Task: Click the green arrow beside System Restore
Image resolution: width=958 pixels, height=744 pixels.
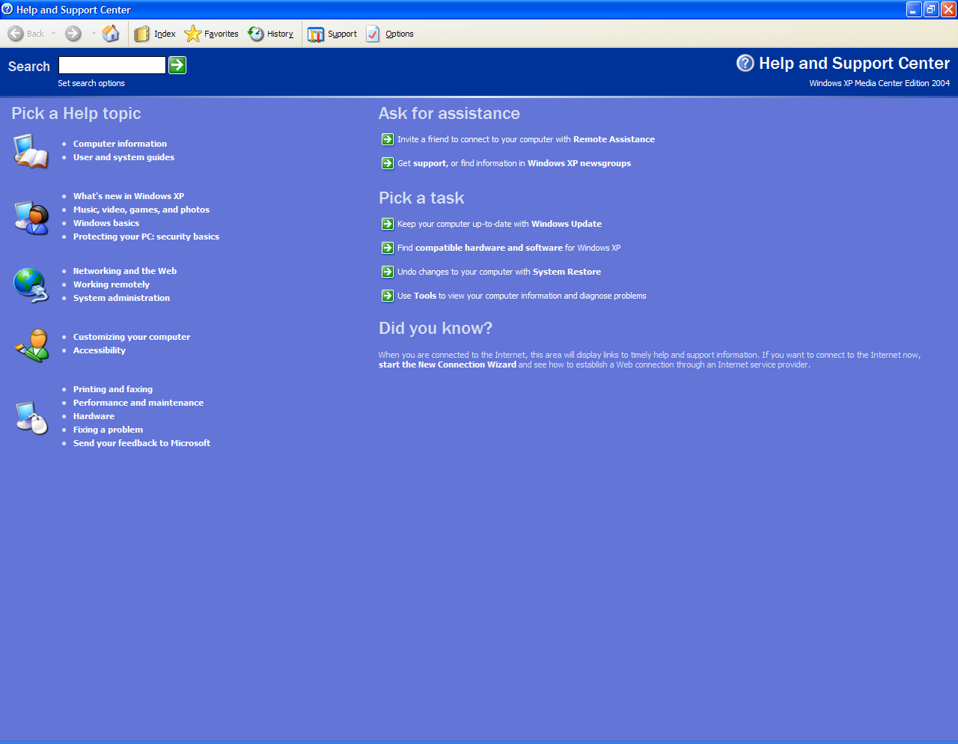Action: pos(388,272)
